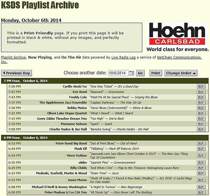210x196 pixels.
Task: Click the 7:30 PM timestamp
Action: coord(14,108)
